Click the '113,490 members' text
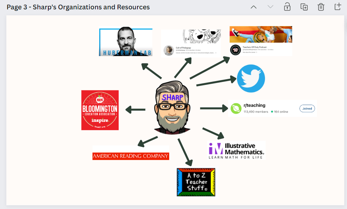The height and width of the screenshot is (209, 347). point(256,112)
